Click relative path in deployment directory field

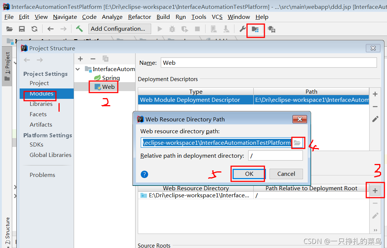(276, 156)
